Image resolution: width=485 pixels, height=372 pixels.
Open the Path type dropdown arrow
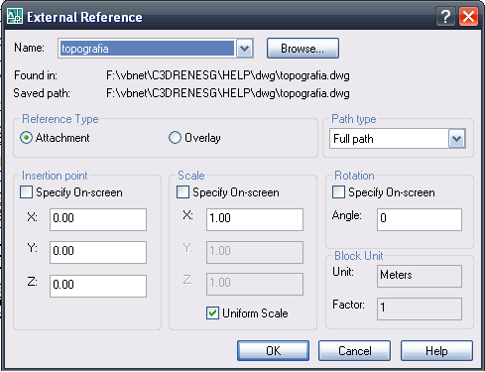tap(457, 138)
